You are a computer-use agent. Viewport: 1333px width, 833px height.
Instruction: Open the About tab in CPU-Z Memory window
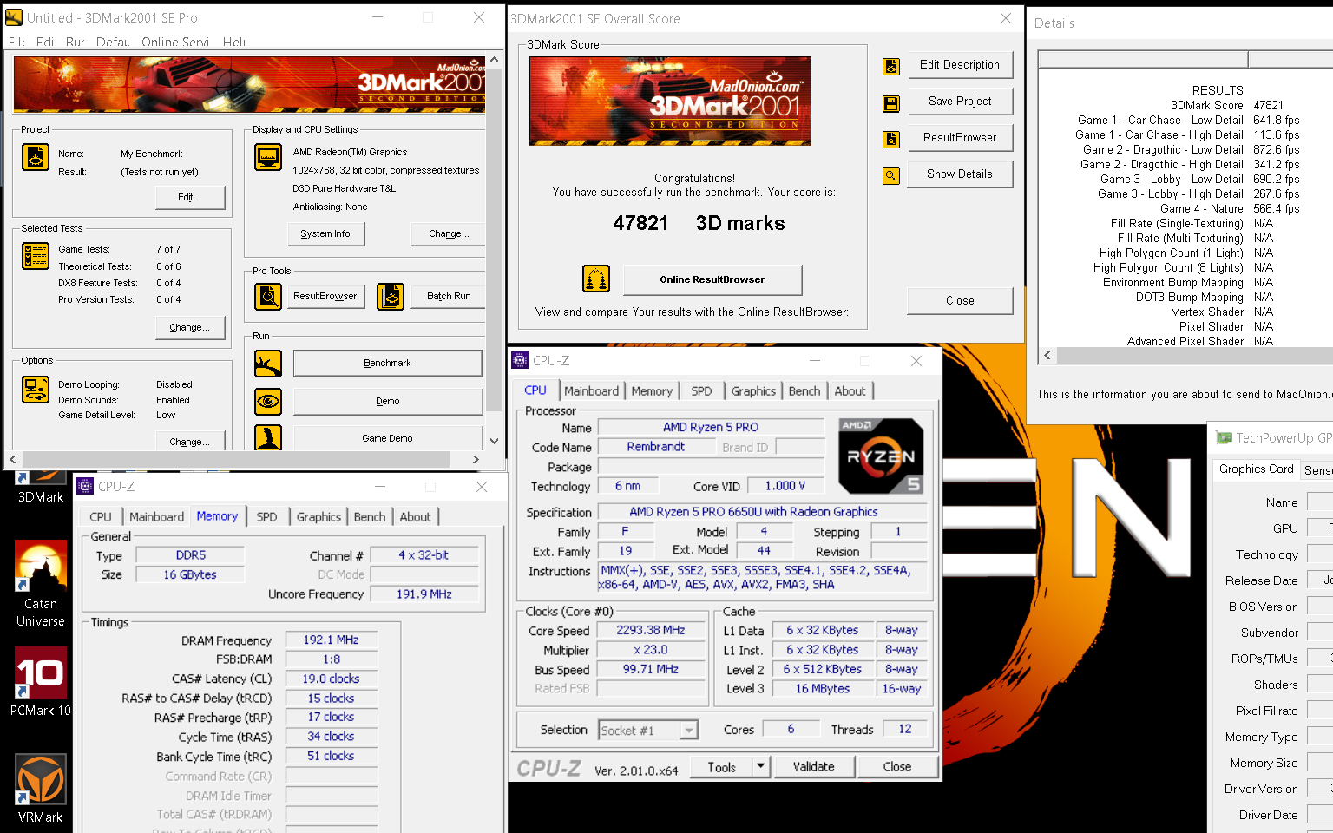[415, 517]
